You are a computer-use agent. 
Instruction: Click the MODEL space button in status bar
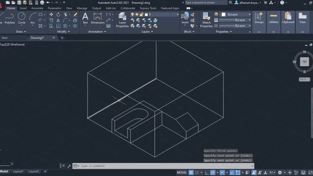(181, 173)
